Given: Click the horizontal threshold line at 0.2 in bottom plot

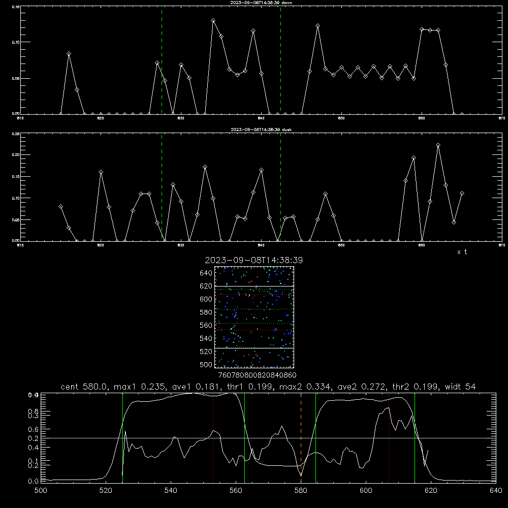Looking at the screenshot, I should pos(268,438).
